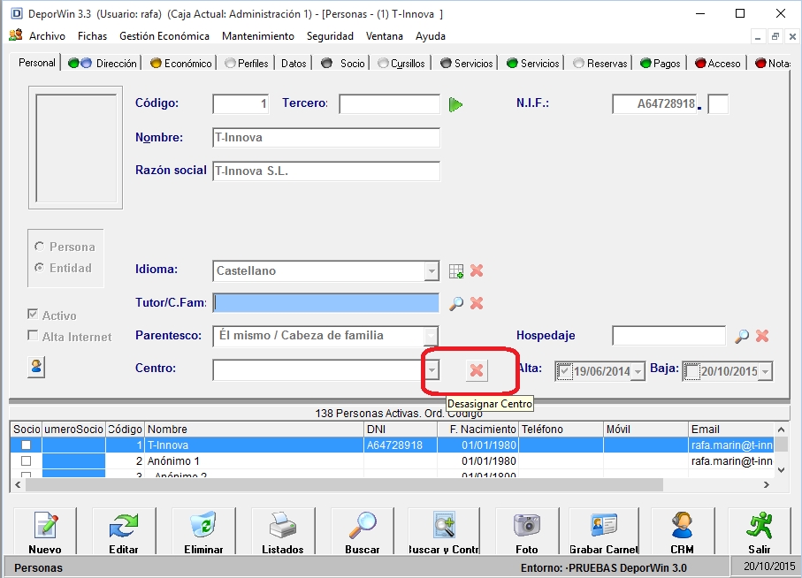Toggle the Baja date checkbox
The height and width of the screenshot is (578, 802).
pyautogui.click(x=691, y=371)
